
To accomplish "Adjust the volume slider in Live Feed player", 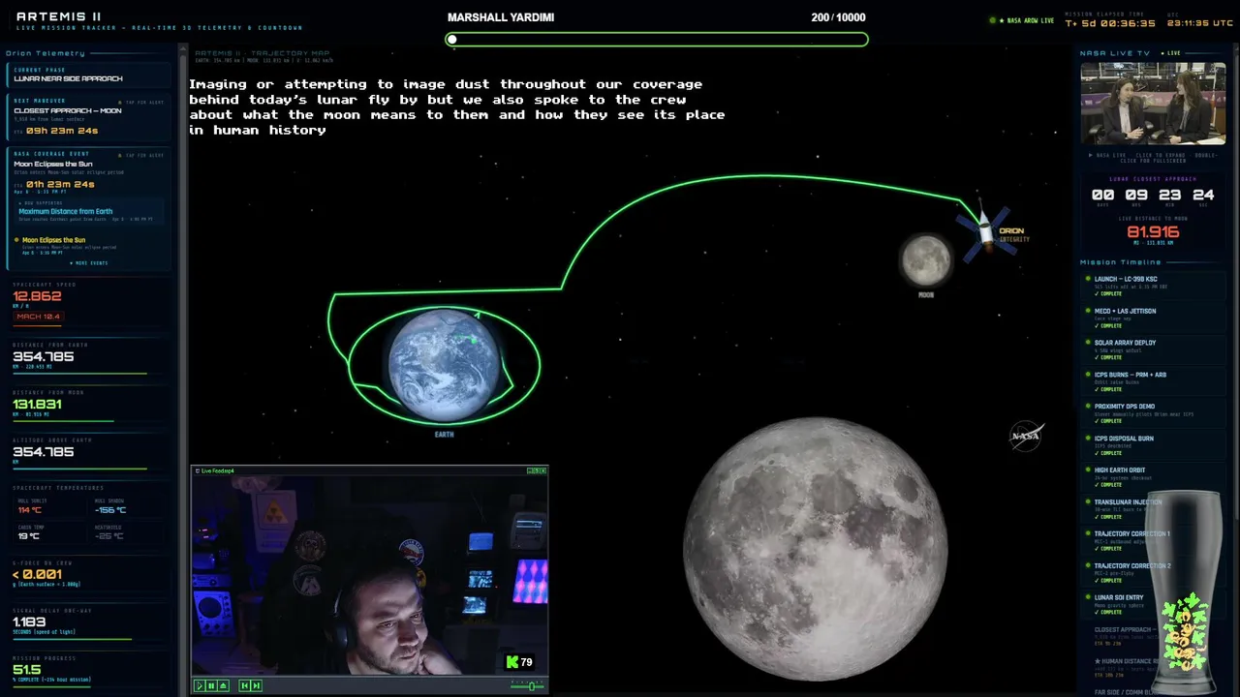I will pyautogui.click(x=528, y=685).
